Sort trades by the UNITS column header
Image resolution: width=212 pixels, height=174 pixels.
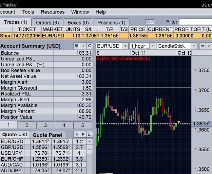click(73, 29)
